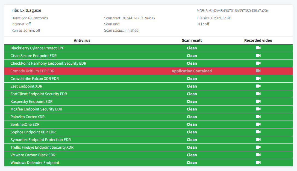Click the MD5 hash value
This screenshot has height=171, width=297.
click(x=237, y=11)
